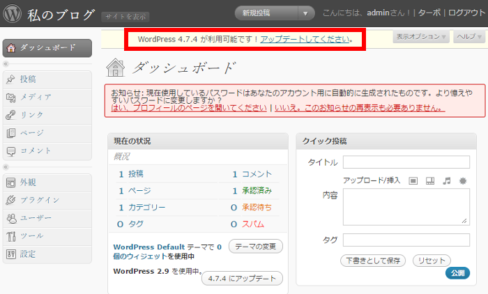Collapse sidebar using upper double-arrow
The width and height of the screenshot is (488, 294).
click(x=6, y=64)
